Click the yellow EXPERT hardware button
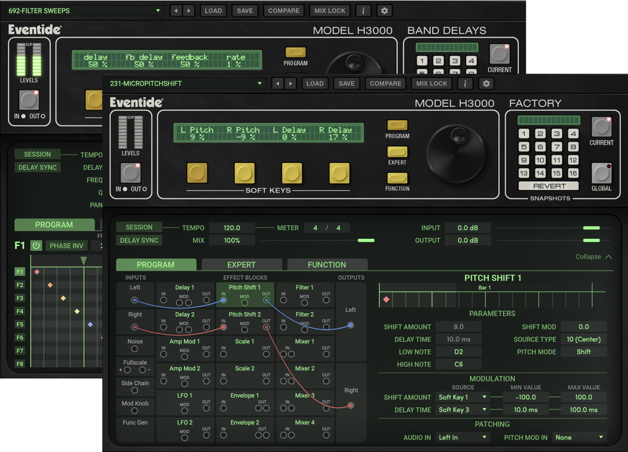628x452 pixels. tap(397, 151)
